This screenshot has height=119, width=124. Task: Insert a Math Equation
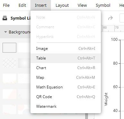click(66, 87)
